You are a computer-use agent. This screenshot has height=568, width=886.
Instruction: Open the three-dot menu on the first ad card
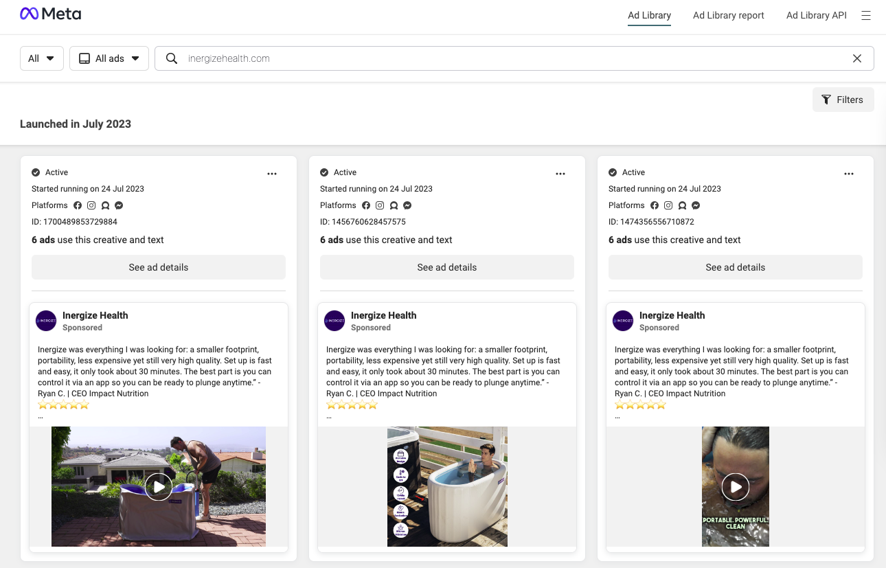pos(272,173)
